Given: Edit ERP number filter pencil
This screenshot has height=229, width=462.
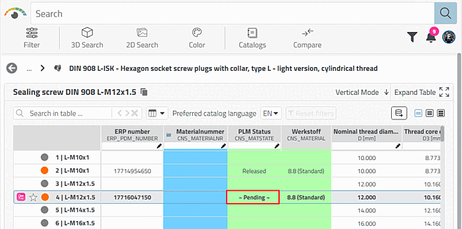Looking at the screenshot, I should point(160,146).
